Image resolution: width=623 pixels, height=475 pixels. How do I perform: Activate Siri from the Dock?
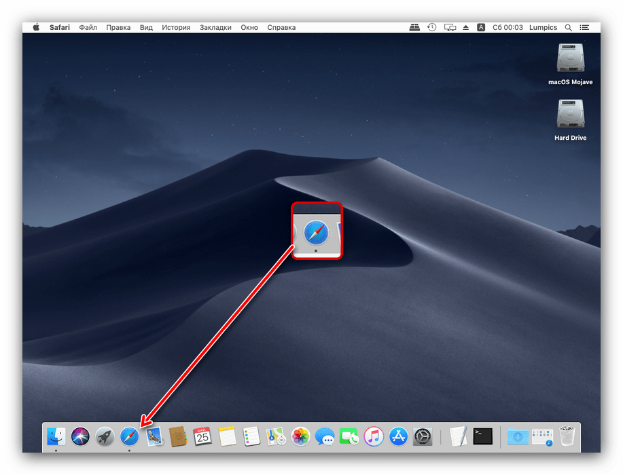79,438
